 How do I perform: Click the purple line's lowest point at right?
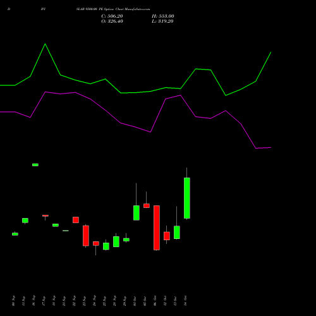(x=256, y=149)
